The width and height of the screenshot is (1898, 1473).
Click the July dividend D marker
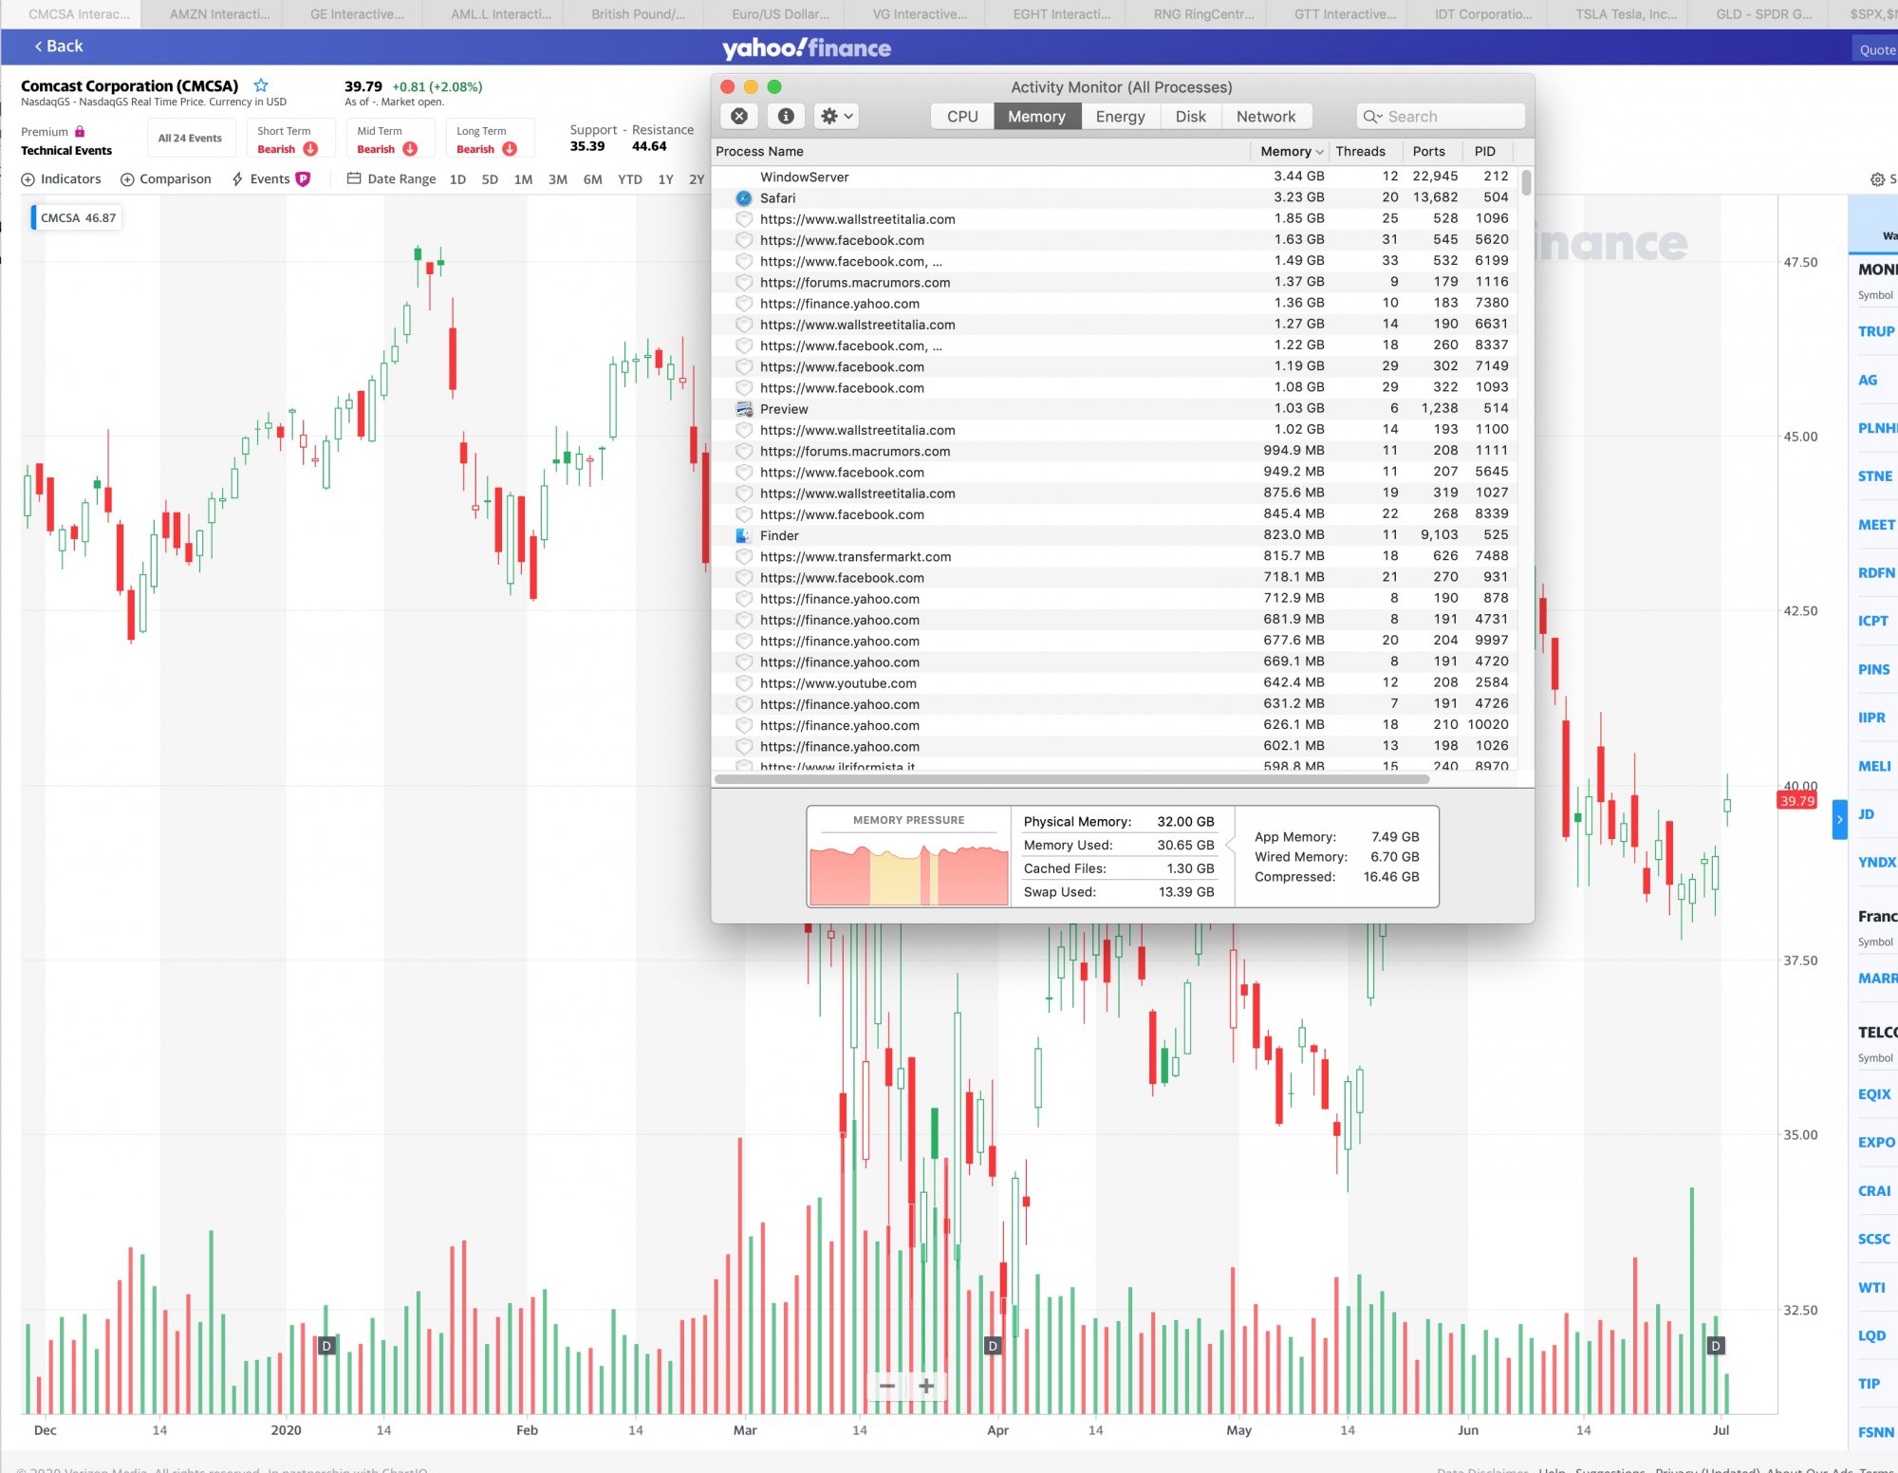click(1716, 1346)
